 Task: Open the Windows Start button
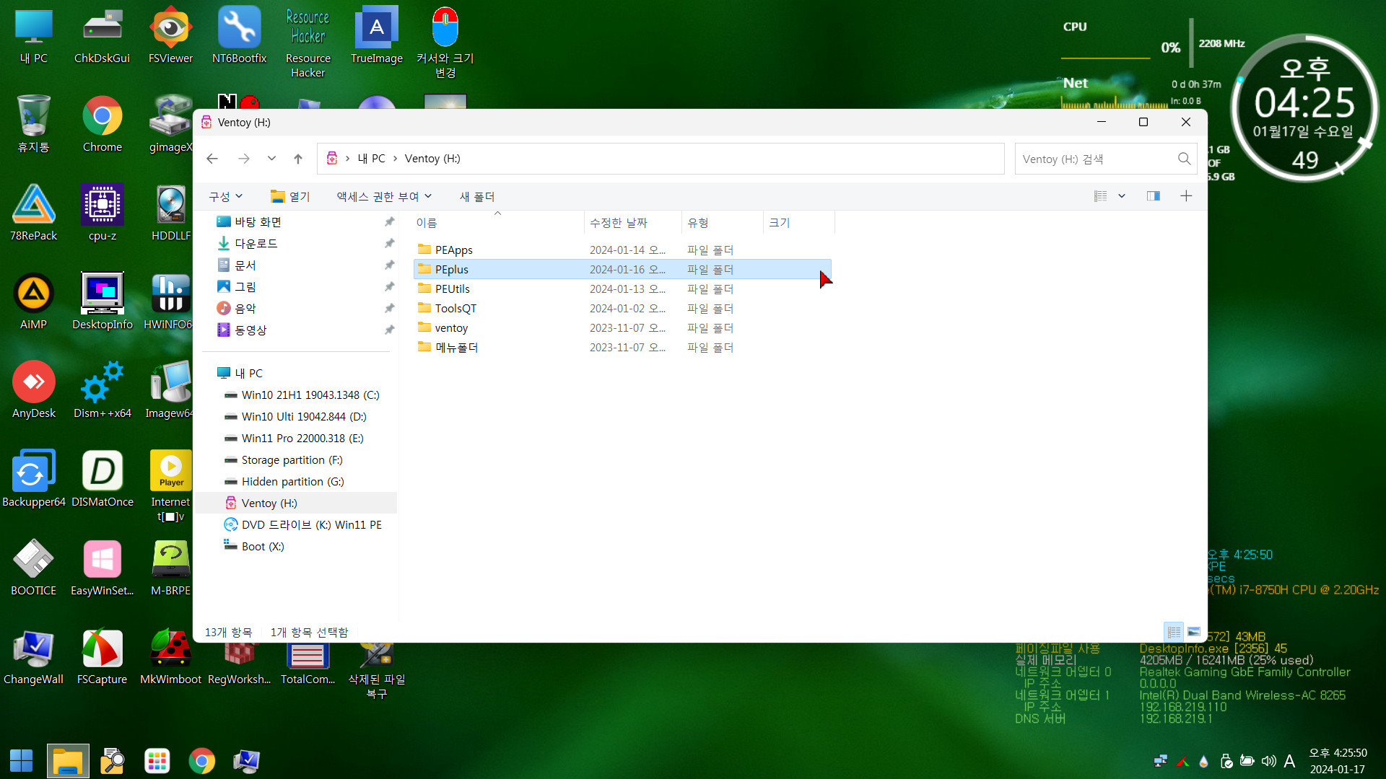[21, 760]
